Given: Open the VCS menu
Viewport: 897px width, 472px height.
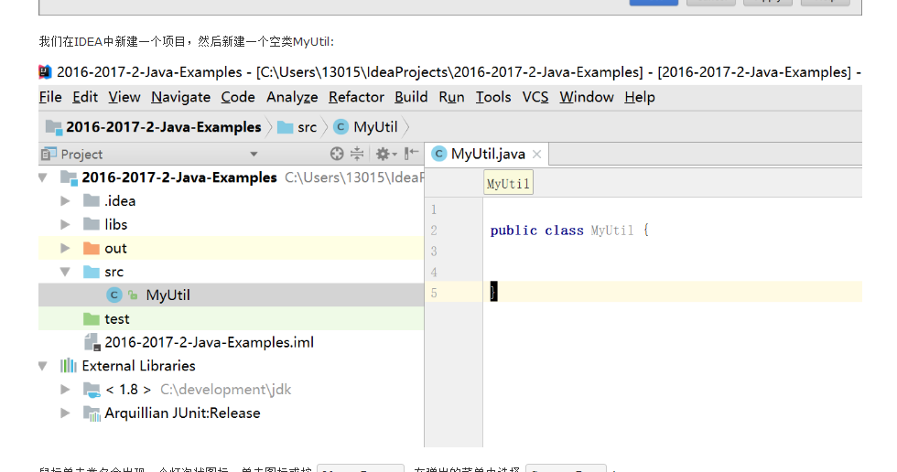Looking at the screenshot, I should [x=535, y=97].
